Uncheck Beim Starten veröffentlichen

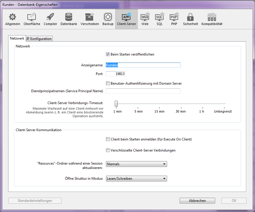[x=108, y=54]
